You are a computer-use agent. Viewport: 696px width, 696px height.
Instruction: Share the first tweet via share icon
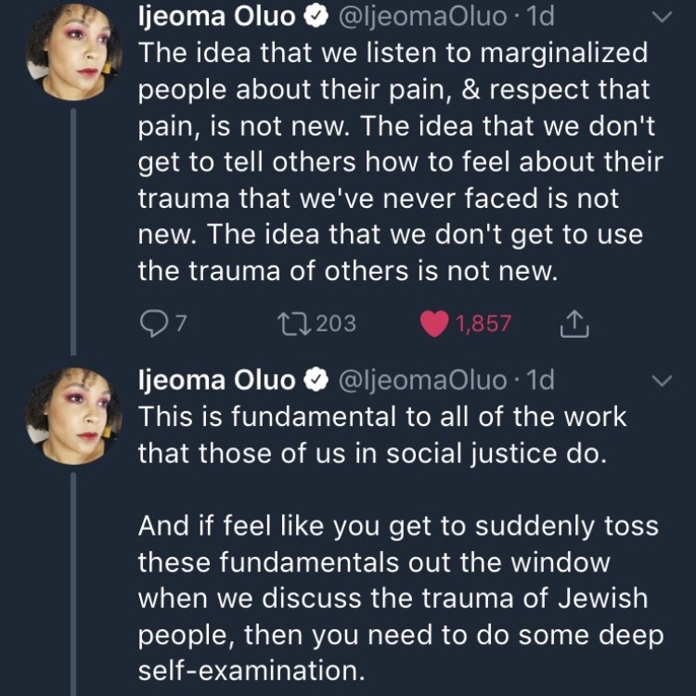click(575, 323)
